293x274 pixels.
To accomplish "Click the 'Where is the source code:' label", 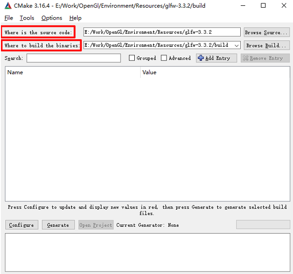I will [38, 32].
